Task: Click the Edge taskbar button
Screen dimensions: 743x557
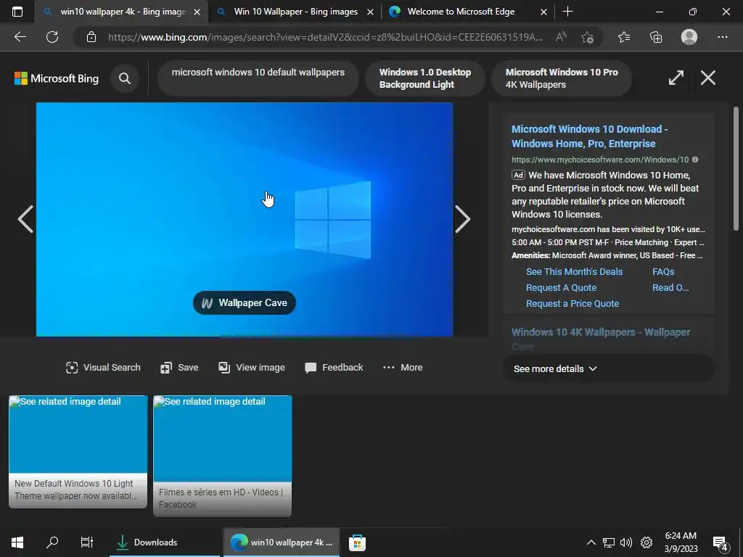Action: pyautogui.click(x=282, y=542)
